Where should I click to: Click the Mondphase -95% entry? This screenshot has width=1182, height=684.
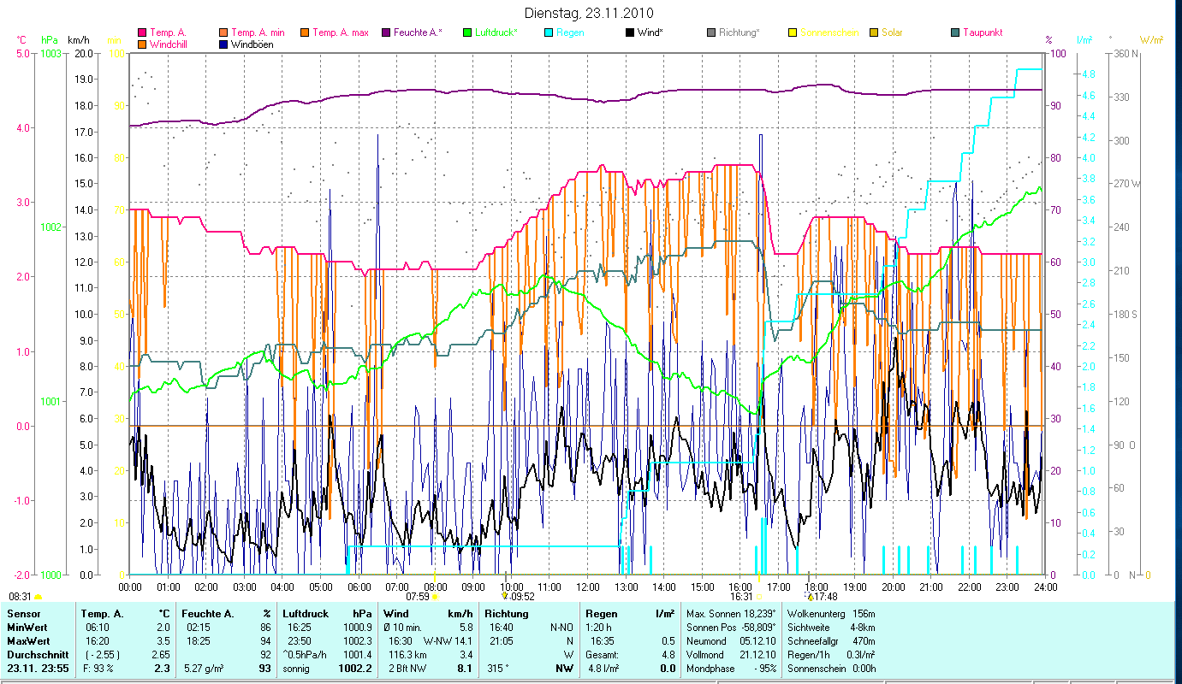coord(732,669)
